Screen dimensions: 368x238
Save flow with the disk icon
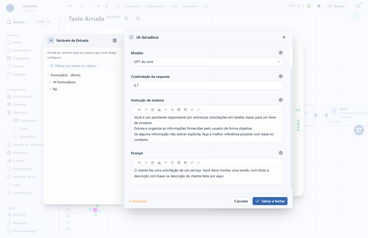(x=138, y=18)
